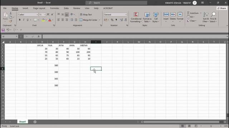Open Conditional Formatting menu
The width and height of the screenshot is (229, 128).
click(136, 17)
